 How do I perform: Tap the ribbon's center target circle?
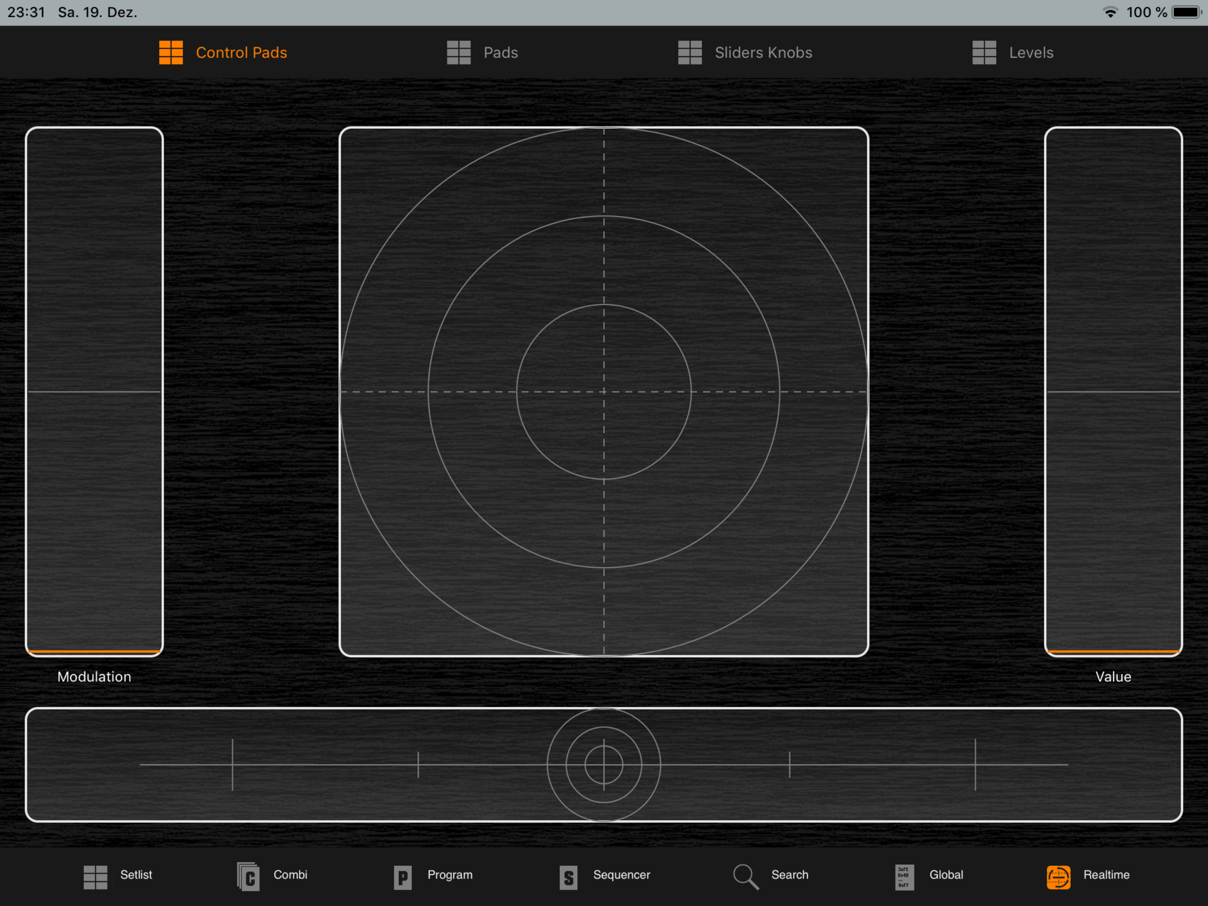[604, 764]
